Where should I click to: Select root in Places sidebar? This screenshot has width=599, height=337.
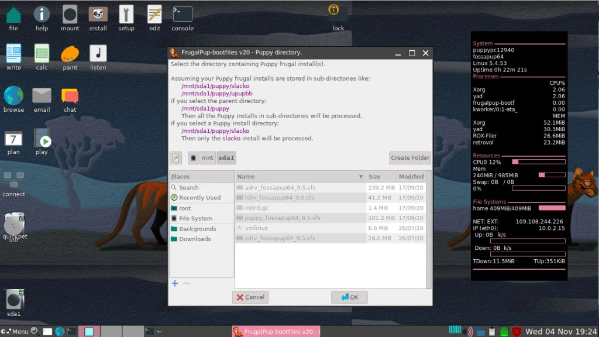(201, 208)
